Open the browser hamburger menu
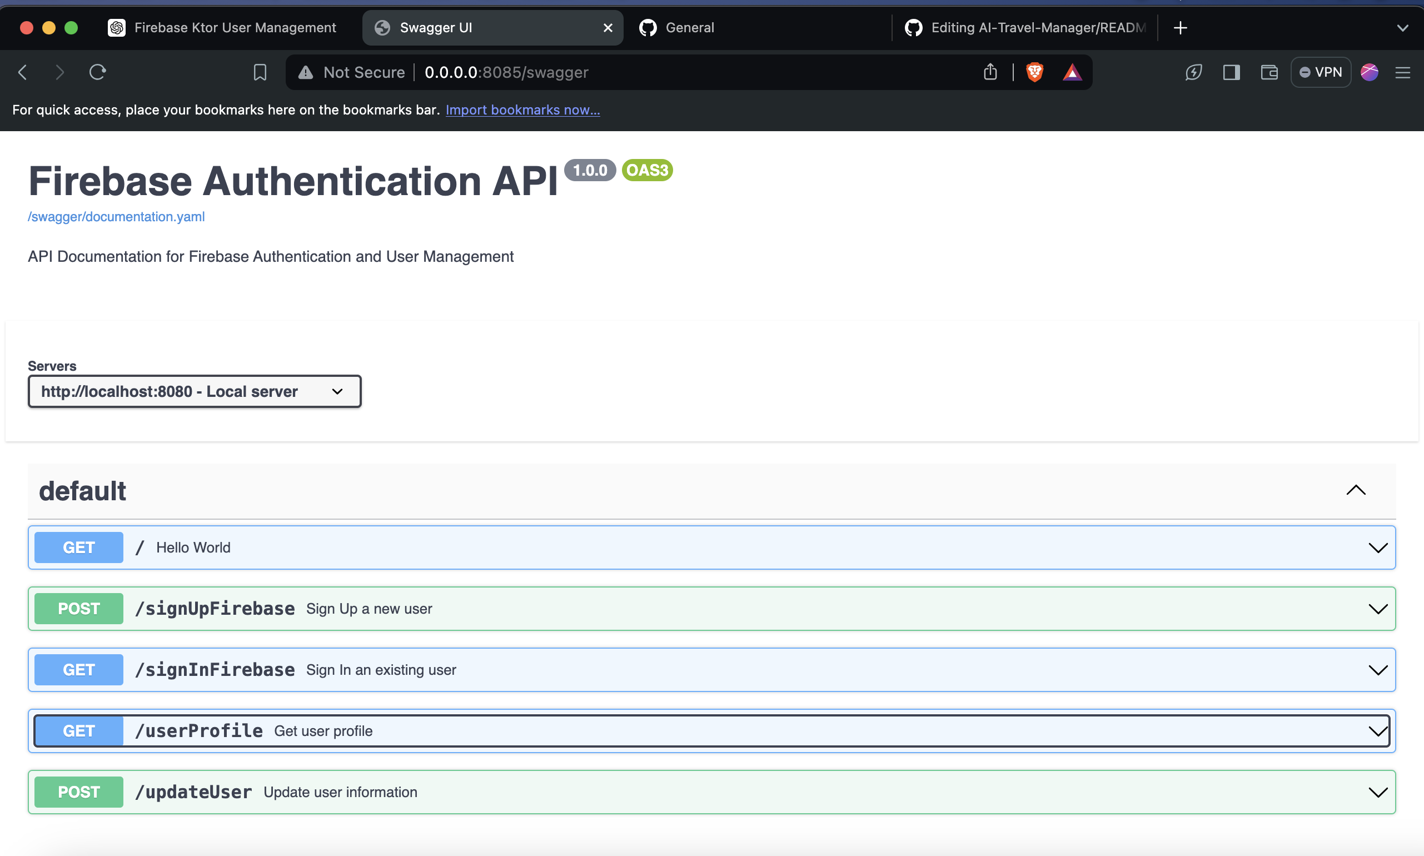The width and height of the screenshot is (1424, 856). [1403, 72]
